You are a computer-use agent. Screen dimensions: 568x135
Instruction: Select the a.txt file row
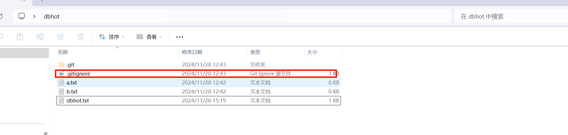tap(199, 83)
